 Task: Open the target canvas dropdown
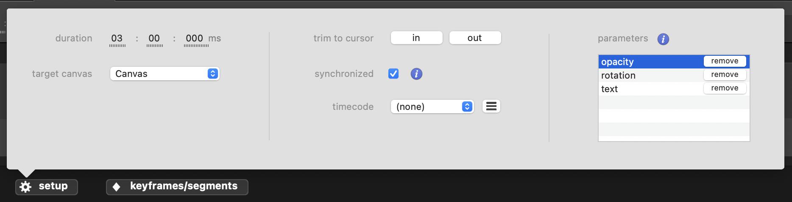(x=165, y=74)
